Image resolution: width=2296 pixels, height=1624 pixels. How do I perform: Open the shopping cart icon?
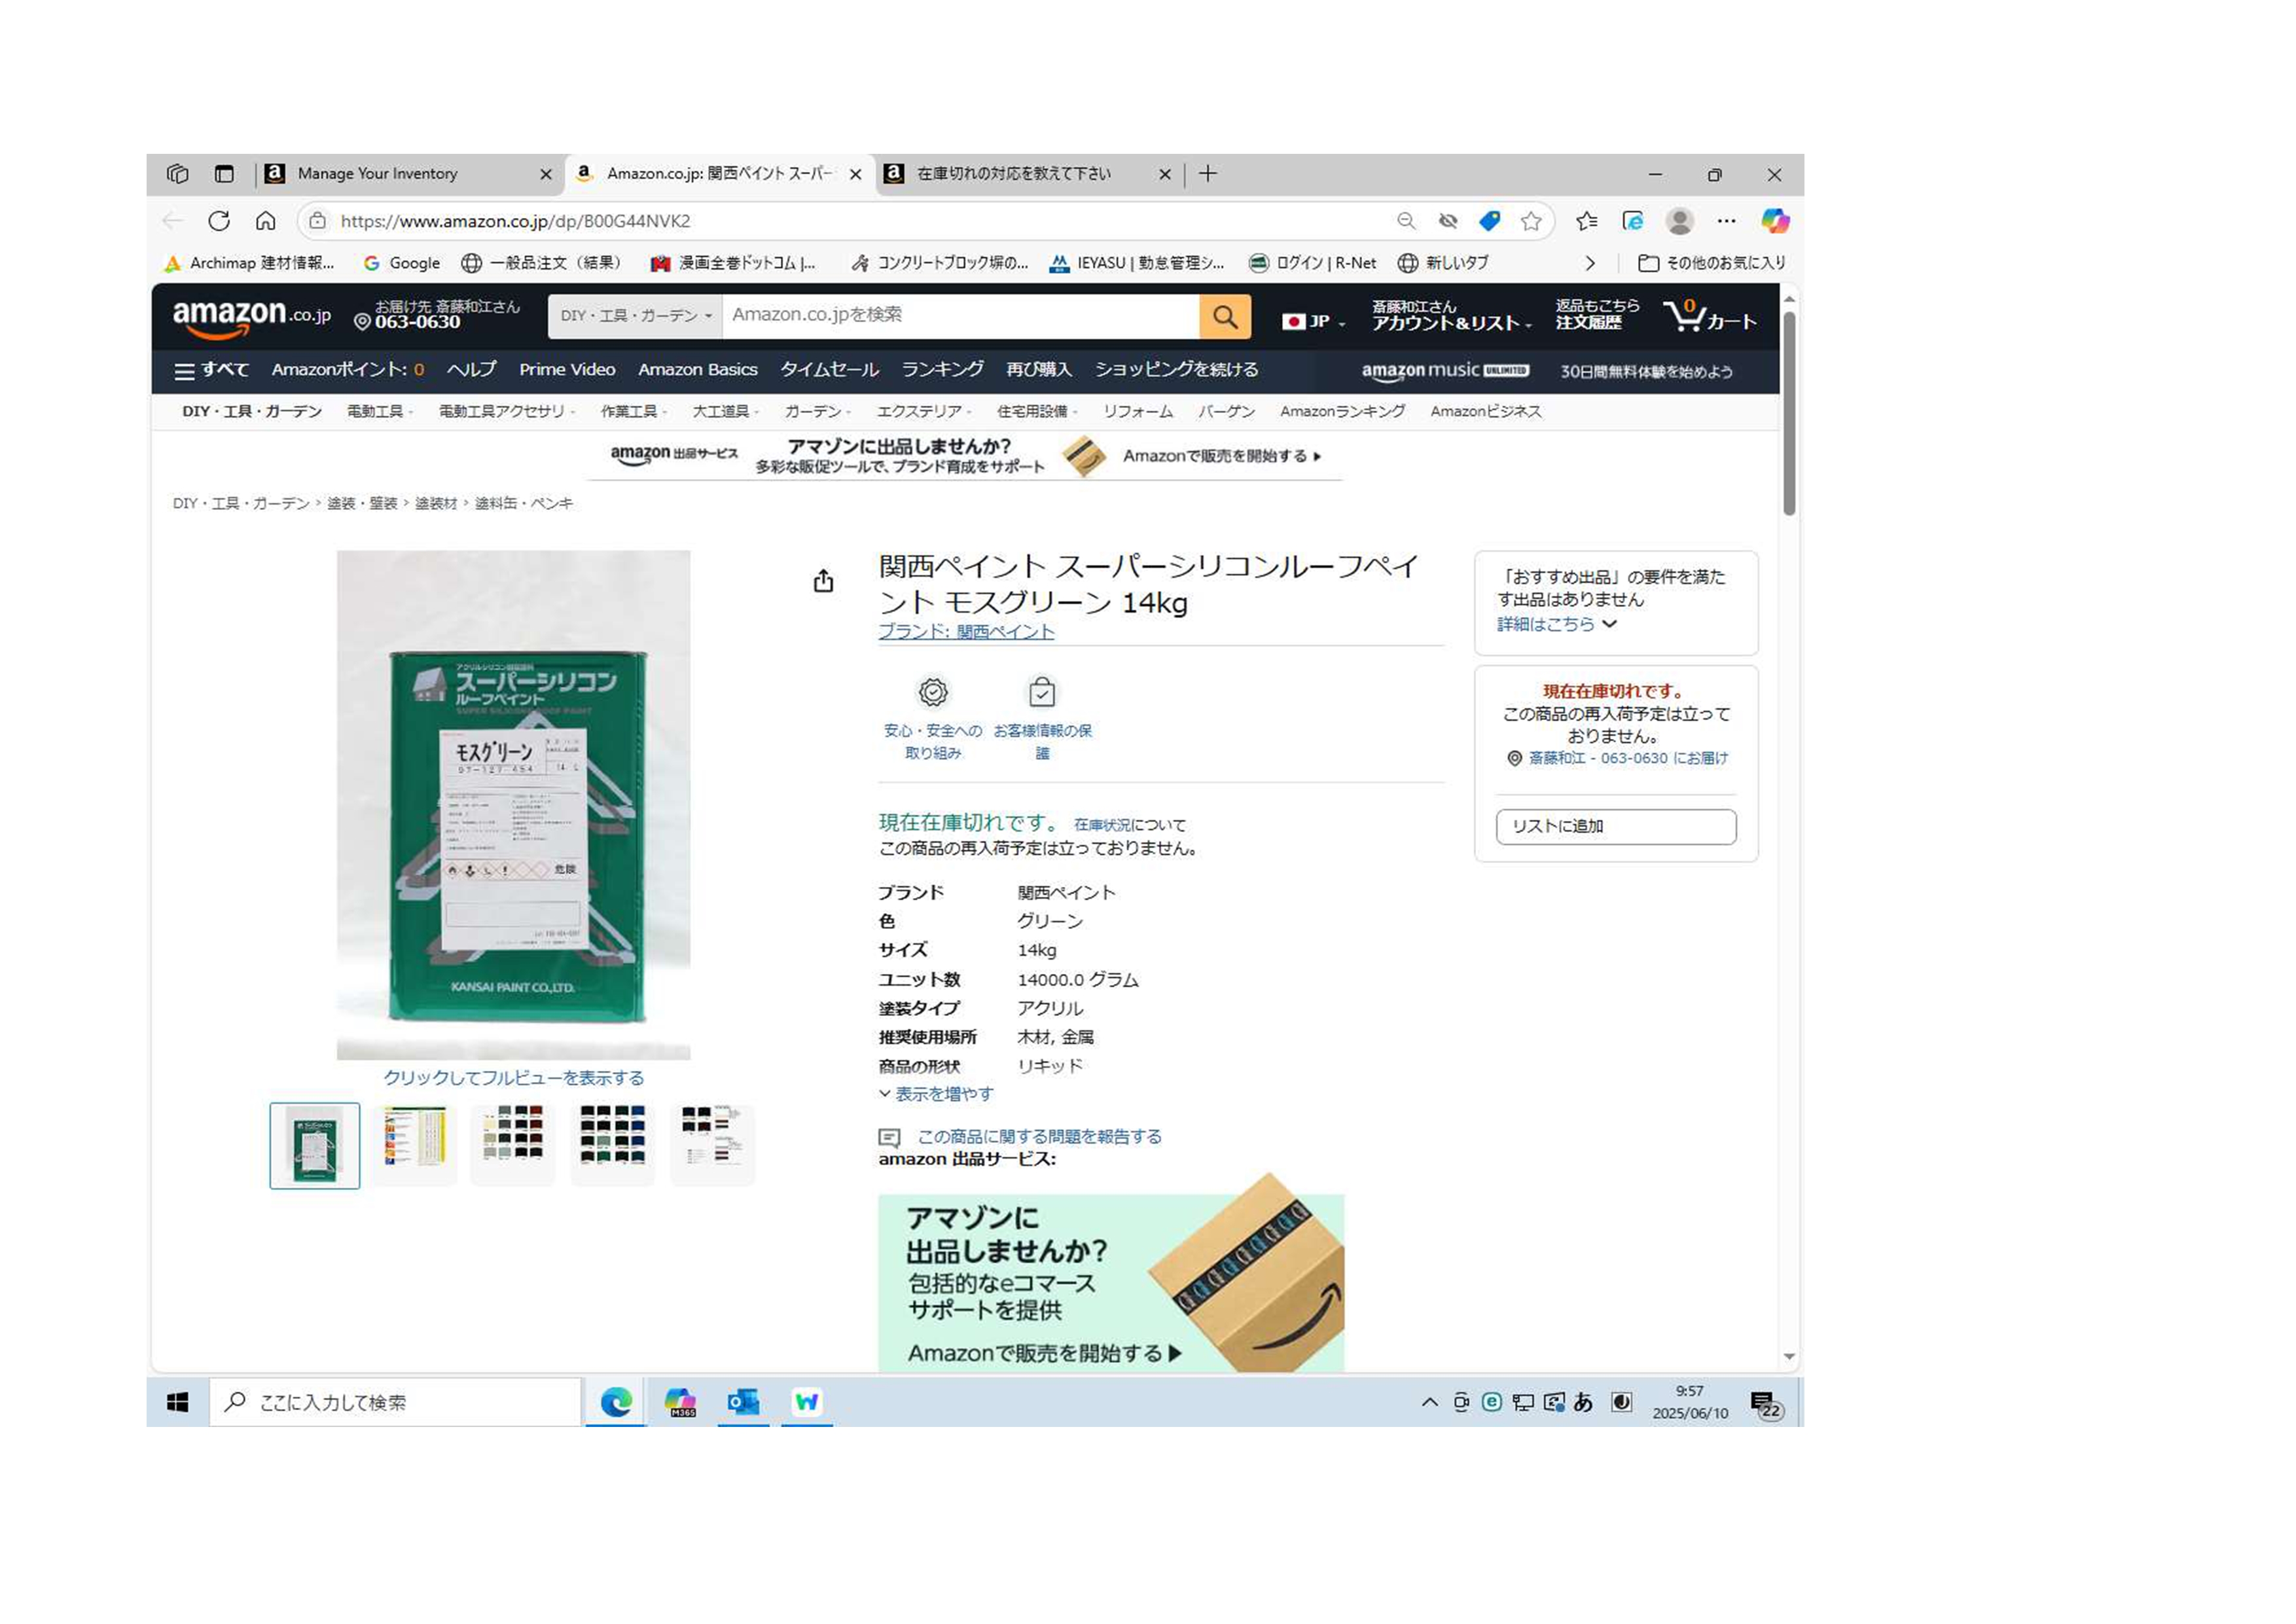pyautogui.click(x=1709, y=317)
